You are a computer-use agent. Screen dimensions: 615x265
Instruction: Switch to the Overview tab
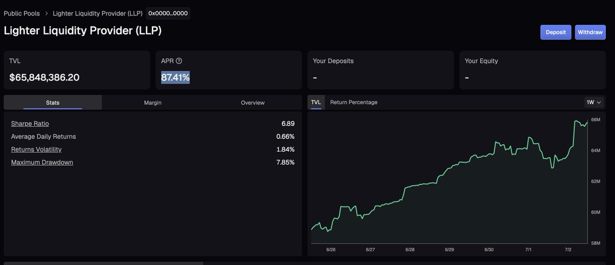point(253,102)
